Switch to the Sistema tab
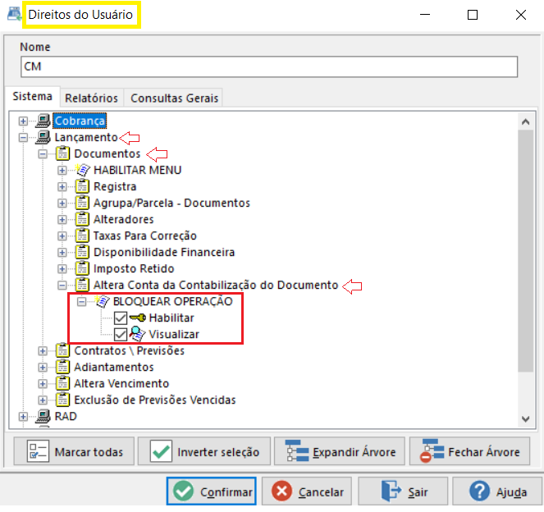The image size is (544, 512). (33, 96)
